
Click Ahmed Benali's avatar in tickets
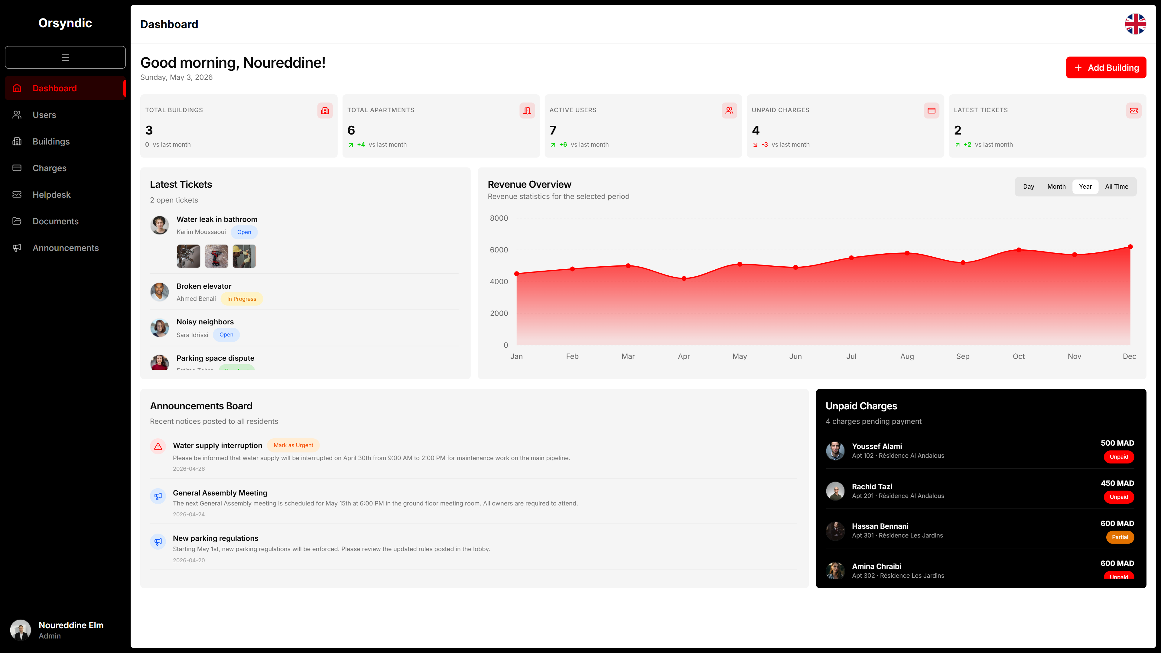160,292
